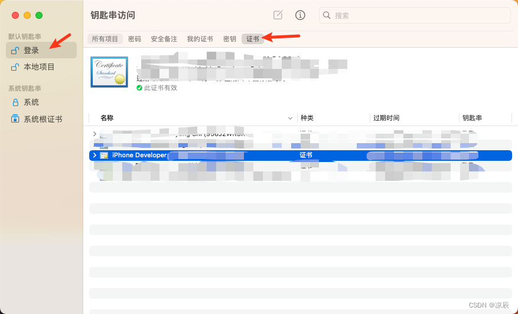
Task: Sort by the 钥匙串 column header
Action: [x=472, y=118]
